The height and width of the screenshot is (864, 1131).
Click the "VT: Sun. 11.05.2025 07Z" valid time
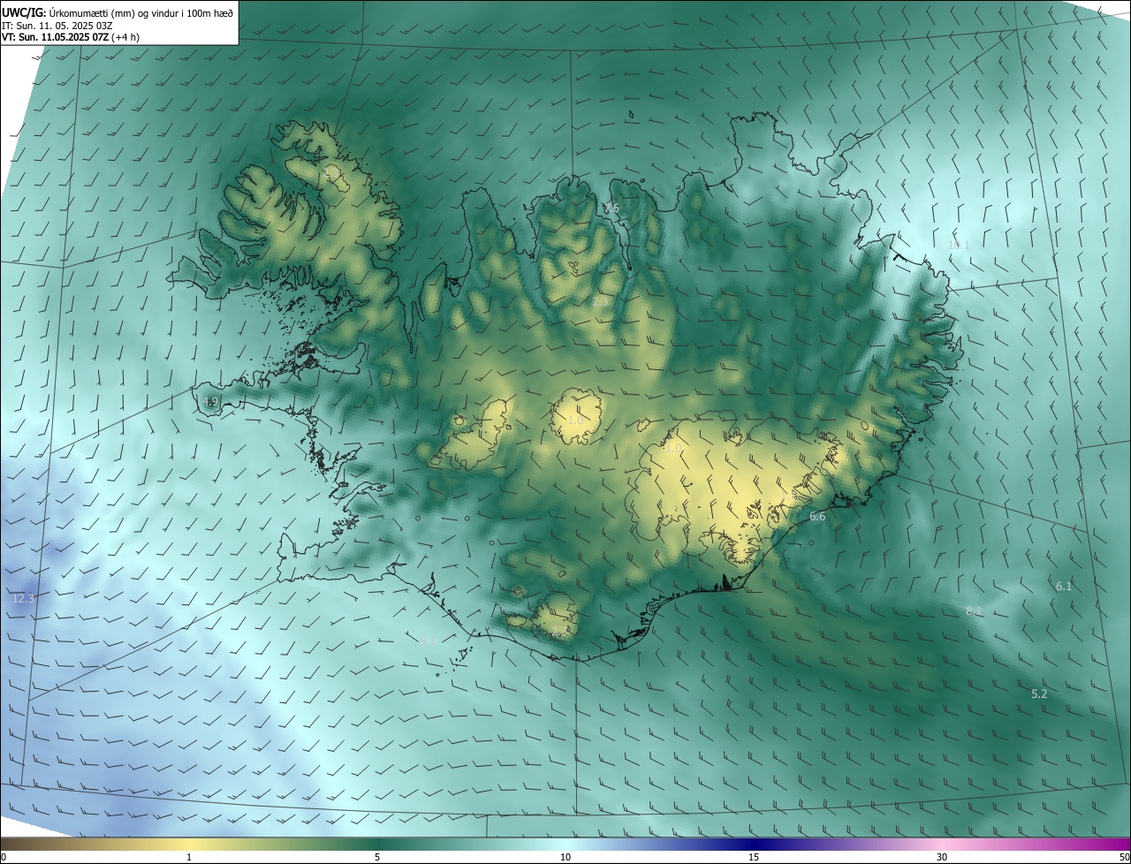[x=56, y=37]
